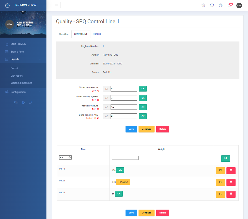Open the globe language icon in header
Screen dimensions: 248x219
tap(220, 5)
